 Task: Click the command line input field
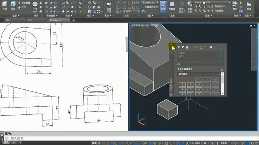click(131, 138)
